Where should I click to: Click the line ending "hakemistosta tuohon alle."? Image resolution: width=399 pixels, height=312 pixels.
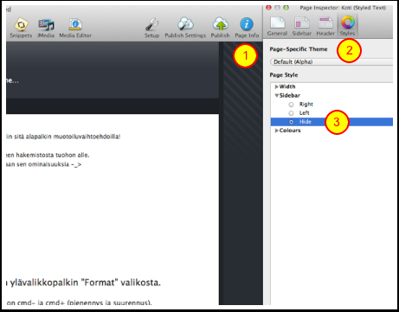48,155
